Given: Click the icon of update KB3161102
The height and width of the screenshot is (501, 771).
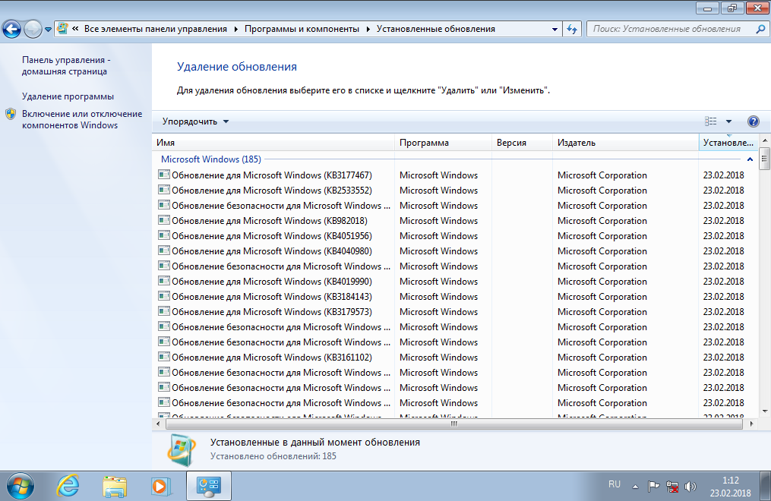Looking at the screenshot, I should [x=164, y=357].
